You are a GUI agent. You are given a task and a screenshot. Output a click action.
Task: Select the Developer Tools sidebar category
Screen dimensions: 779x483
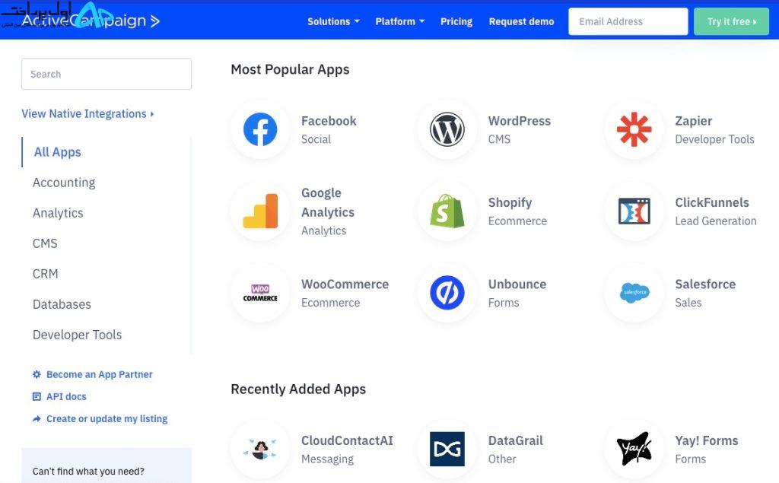(x=77, y=335)
